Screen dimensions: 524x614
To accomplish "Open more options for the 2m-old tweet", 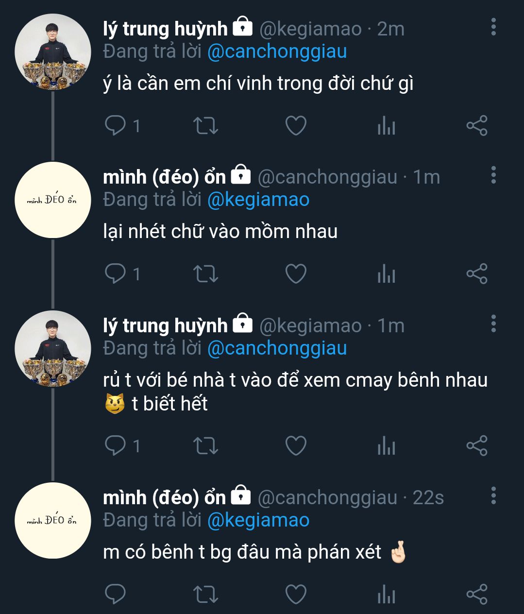I will (493, 27).
